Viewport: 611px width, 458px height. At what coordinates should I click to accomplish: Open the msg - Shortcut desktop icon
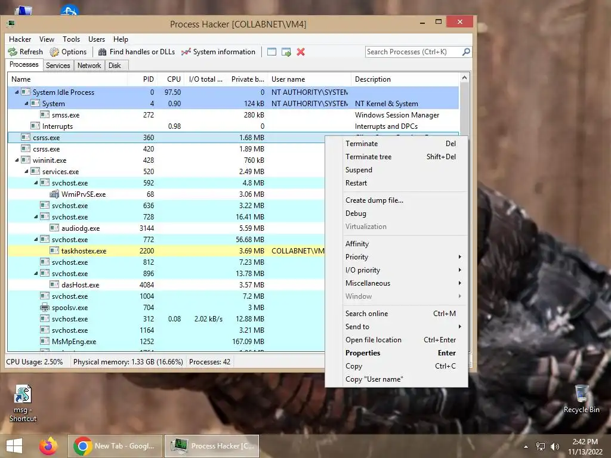[23, 403]
